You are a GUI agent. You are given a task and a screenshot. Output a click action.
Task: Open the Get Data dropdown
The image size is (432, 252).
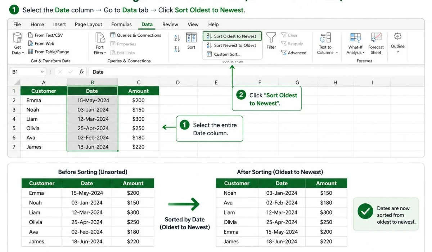pyautogui.click(x=17, y=44)
